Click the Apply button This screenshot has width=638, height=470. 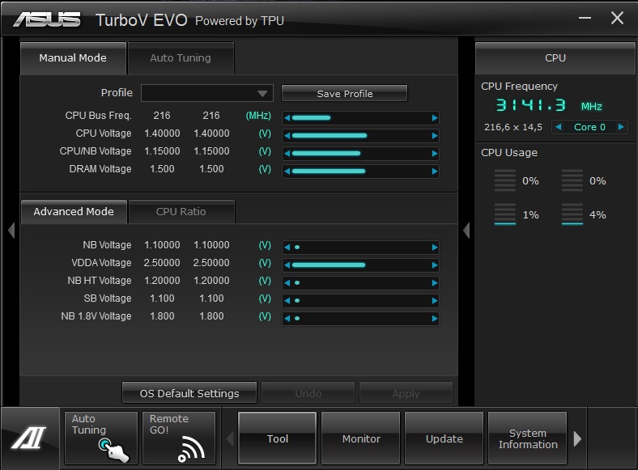tap(406, 393)
